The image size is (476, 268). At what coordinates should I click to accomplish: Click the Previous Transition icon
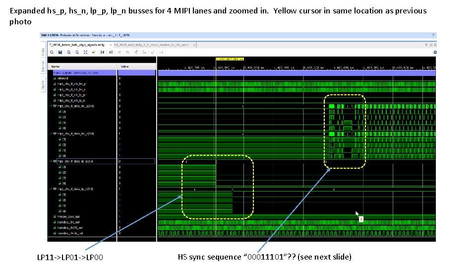(x=119, y=52)
